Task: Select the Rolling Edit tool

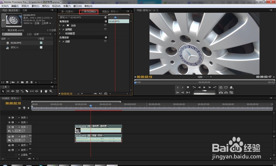Action: click(x=17, y=91)
